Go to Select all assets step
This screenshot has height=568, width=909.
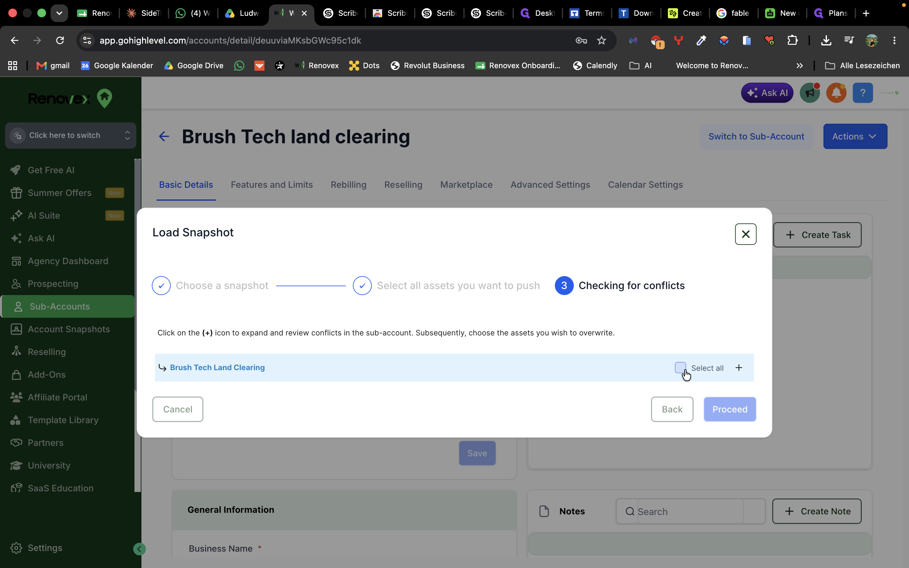446,286
